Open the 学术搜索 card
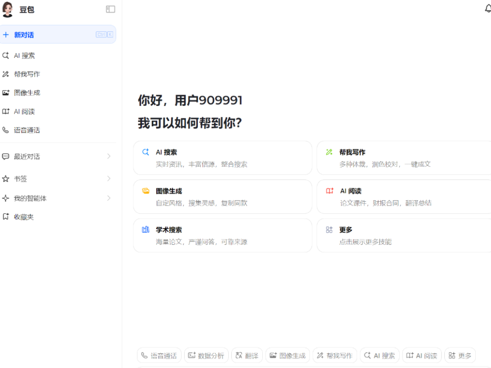491x368 pixels. point(222,236)
